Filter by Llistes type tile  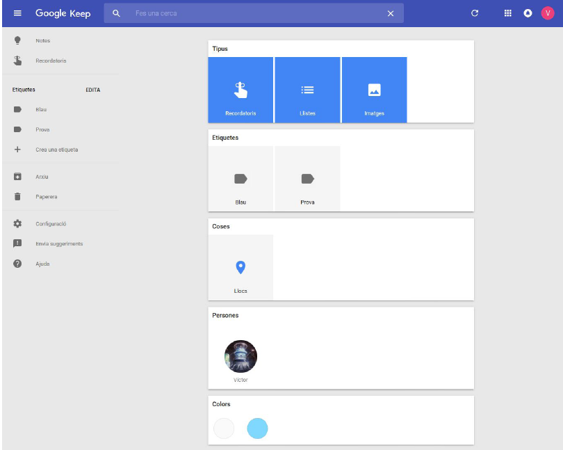307,90
